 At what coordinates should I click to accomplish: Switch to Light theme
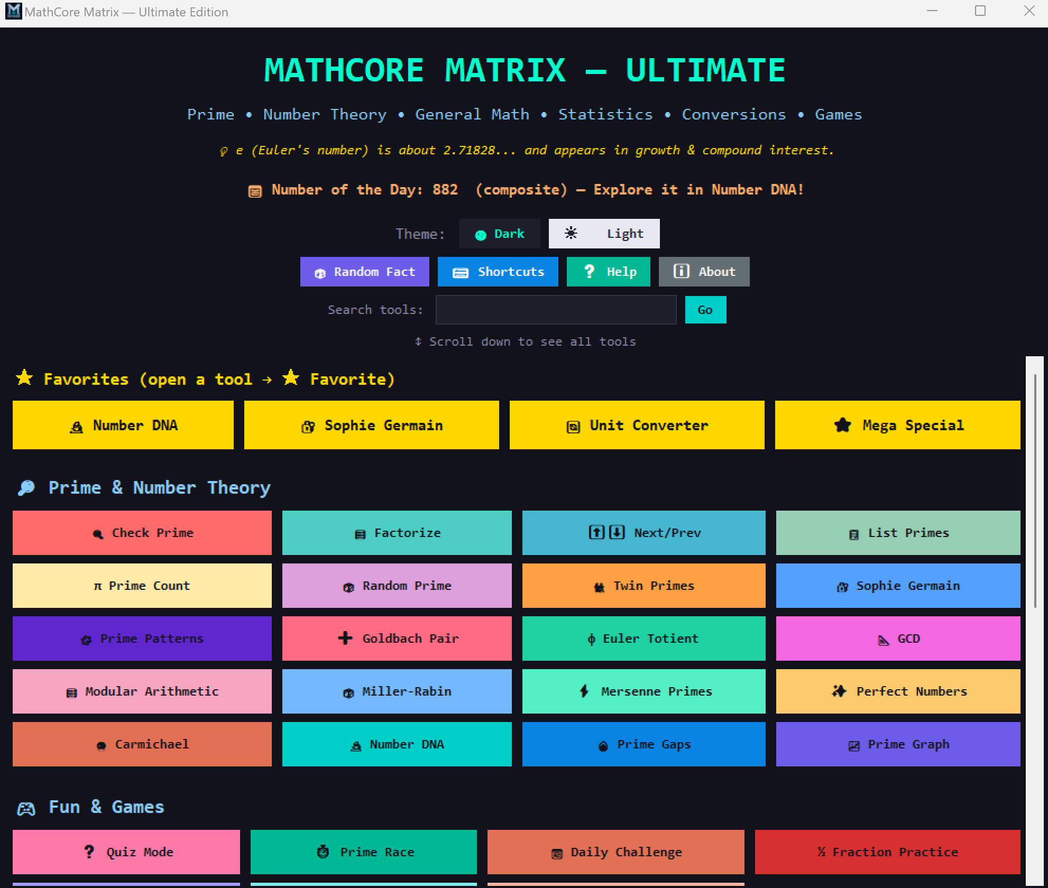604,234
